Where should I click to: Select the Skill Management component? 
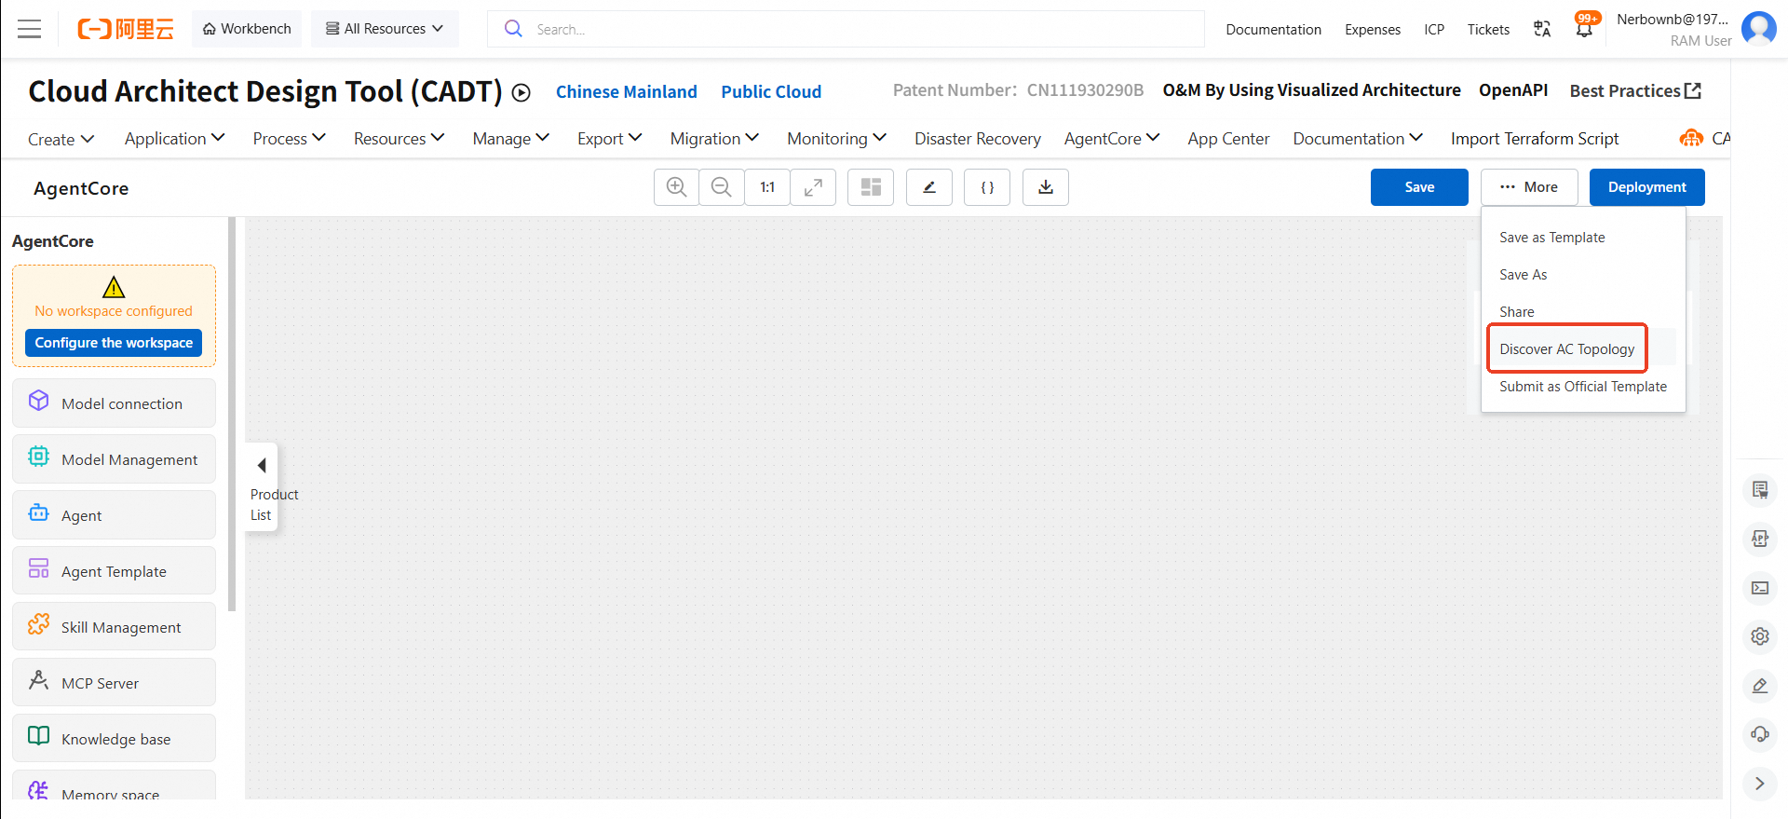114,627
